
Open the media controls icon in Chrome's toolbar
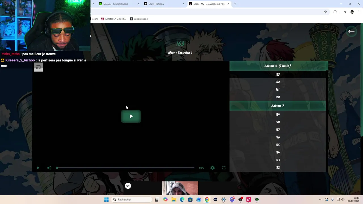(x=345, y=12)
